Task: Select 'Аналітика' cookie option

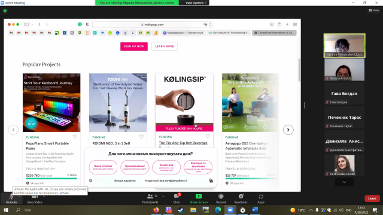Action: 166,167
